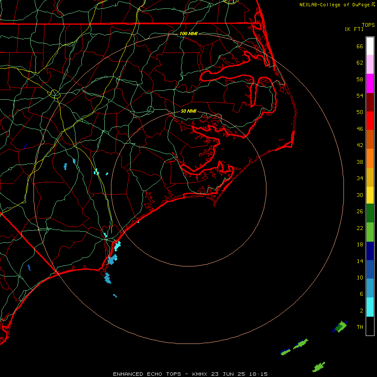Click the "KMHX" station identifier in caption

click(201, 374)
